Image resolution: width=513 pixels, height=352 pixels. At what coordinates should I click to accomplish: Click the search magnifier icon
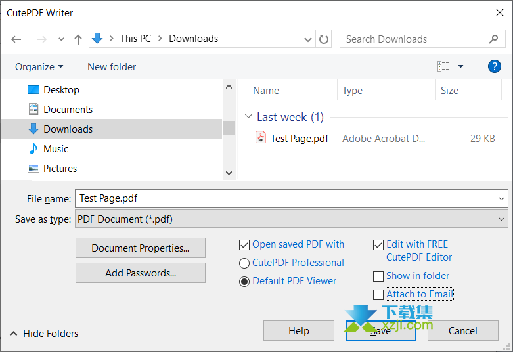click(x=493, y=39)
